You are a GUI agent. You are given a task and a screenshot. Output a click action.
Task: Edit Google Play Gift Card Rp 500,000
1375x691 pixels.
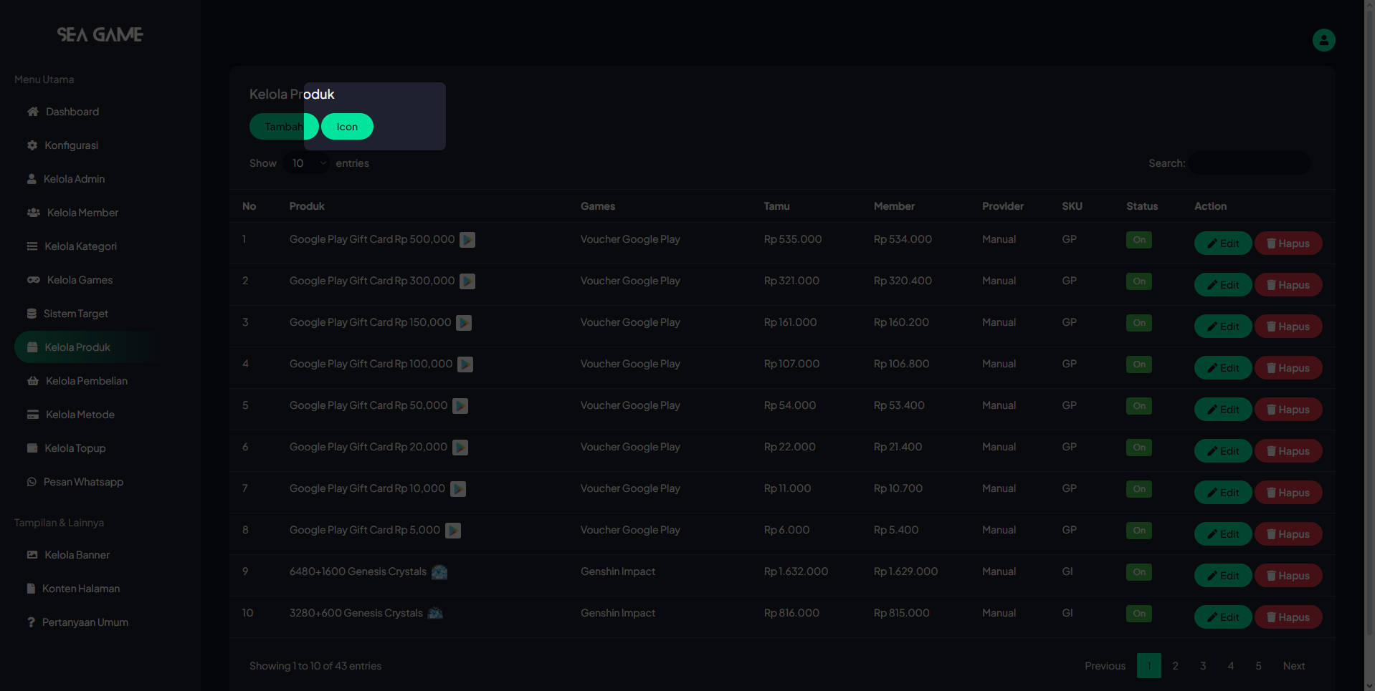(x=1223, y=243)
